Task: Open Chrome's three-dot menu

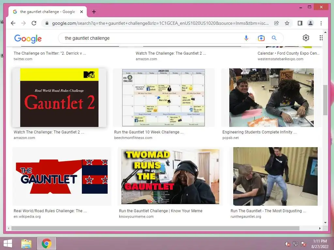Action: (x=321, y=23)
